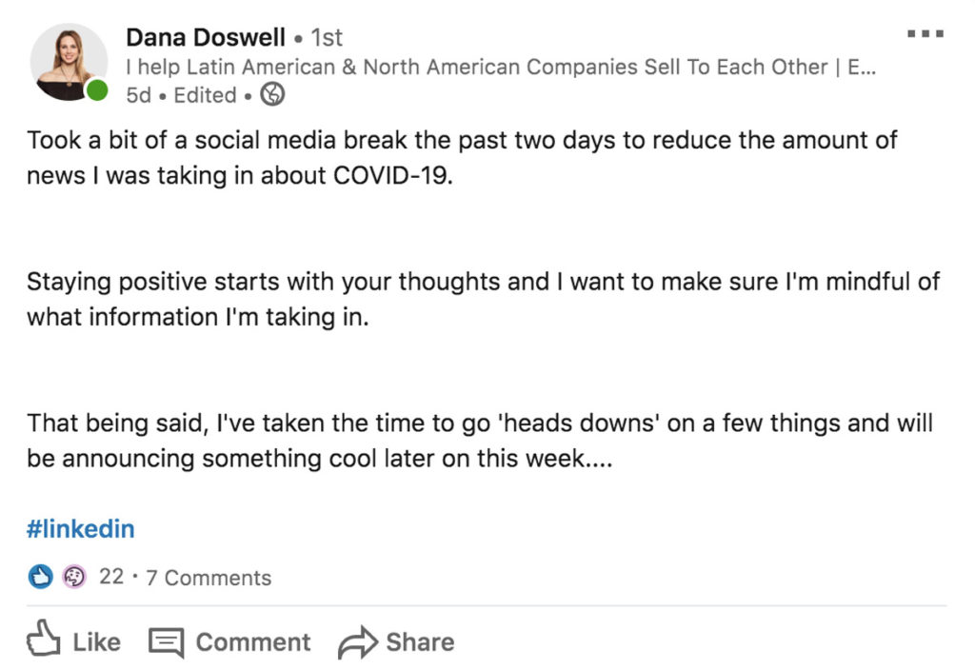Click the Share text label
This screenshot has width=975, height=669.
click(x=420, y=642)
